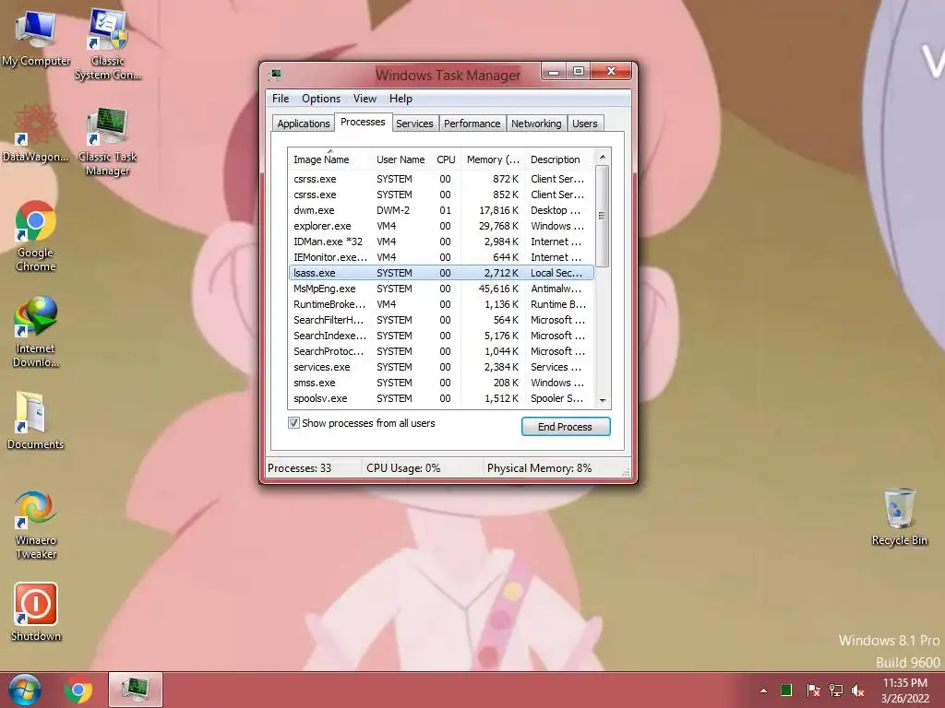945x708 pixels.
Task: Select the IDMan.exe *32 process
Action: point(441,242)
